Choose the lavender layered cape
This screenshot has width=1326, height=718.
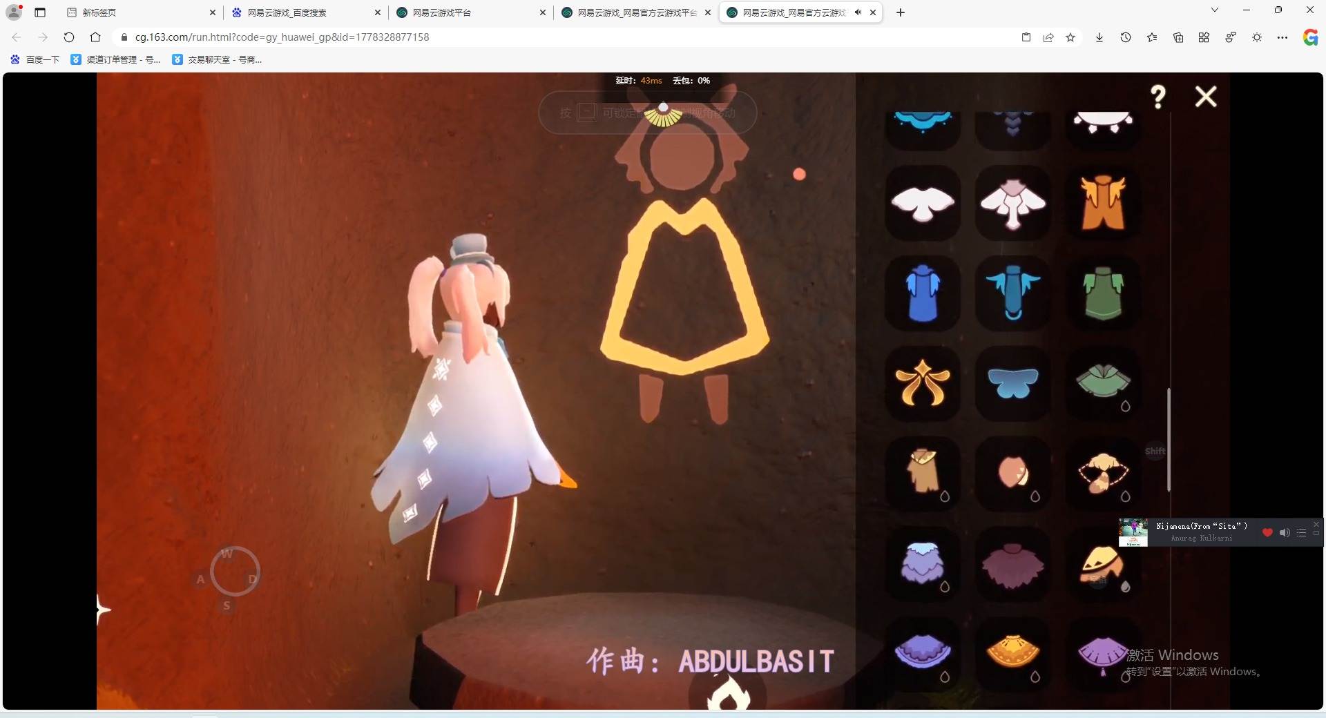923,564
